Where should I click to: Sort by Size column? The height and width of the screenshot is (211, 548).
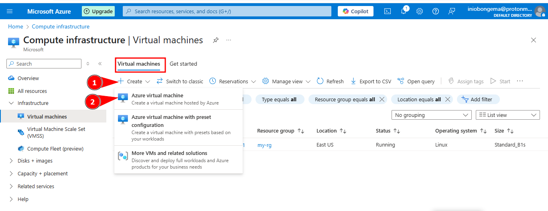504,131
